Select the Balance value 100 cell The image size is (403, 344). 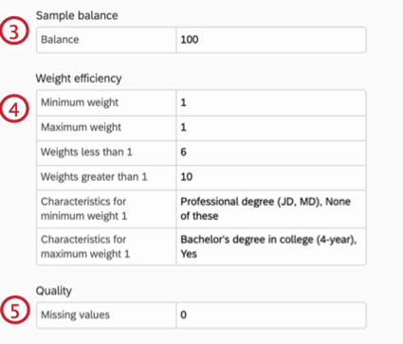point(271,40)
